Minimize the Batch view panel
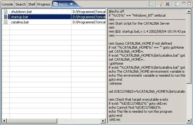Screen dimensions: 193x125 tap(184, 2)
